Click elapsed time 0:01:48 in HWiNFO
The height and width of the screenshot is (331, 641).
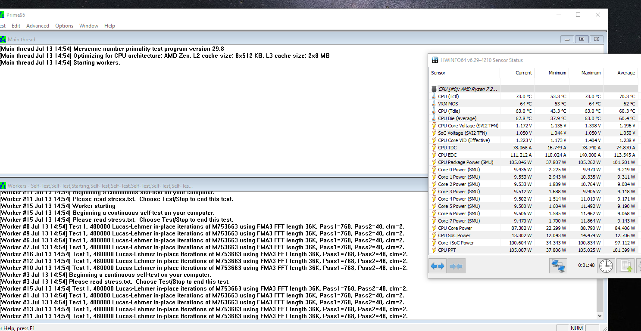coord(586,265)
